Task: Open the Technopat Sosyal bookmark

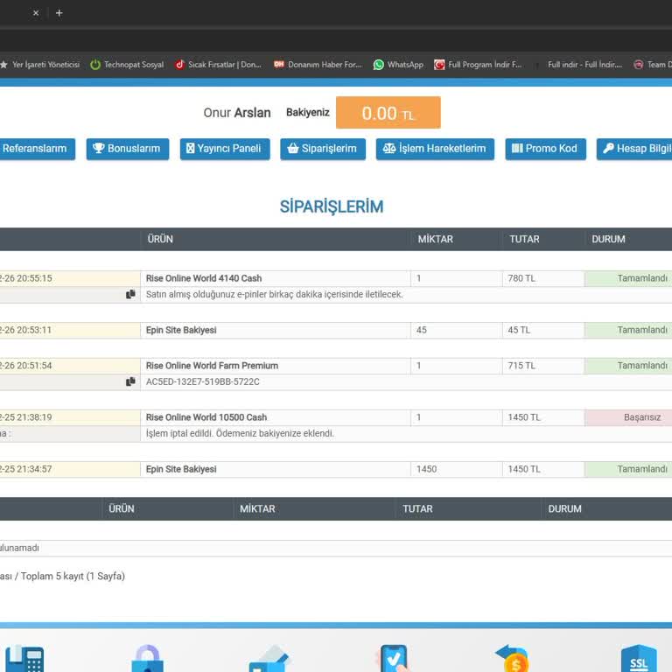Action: 127,65
